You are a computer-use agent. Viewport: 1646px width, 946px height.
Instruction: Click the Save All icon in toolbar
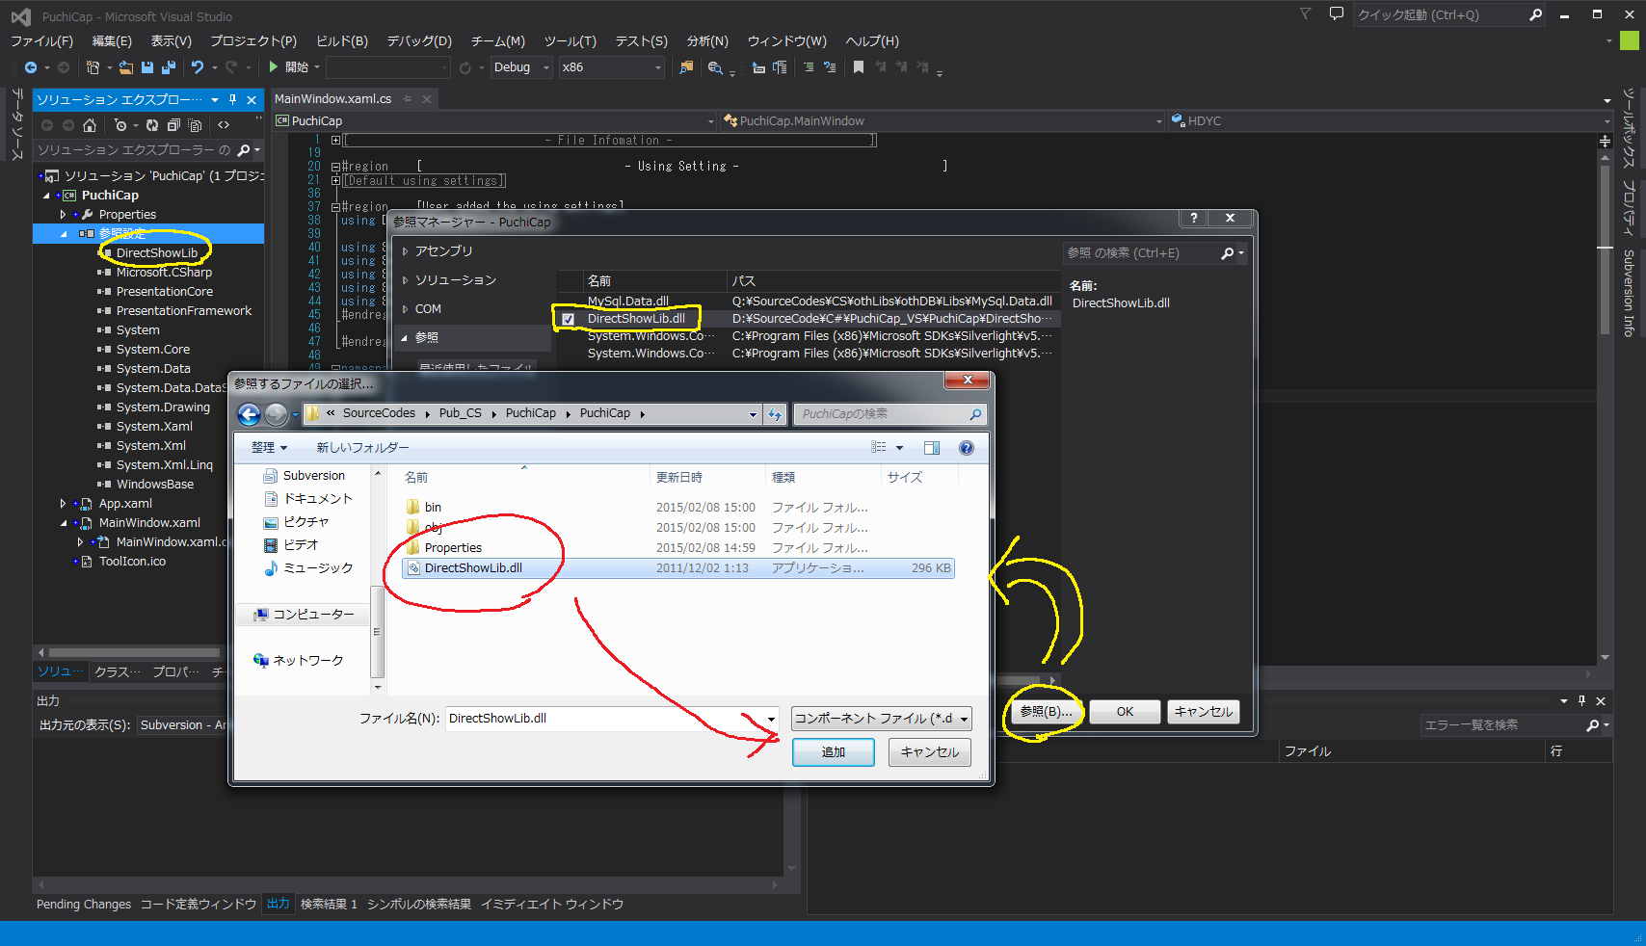[169, 67]
